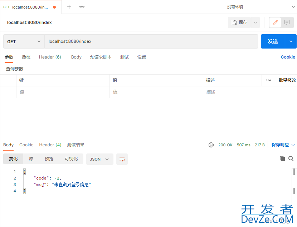
Task: Open a new request tab with plus icon
Action: 69,7
